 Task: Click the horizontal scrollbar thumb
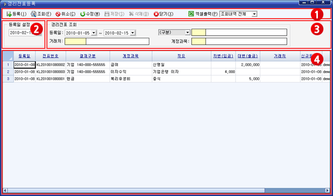click(x=136, y=190)
